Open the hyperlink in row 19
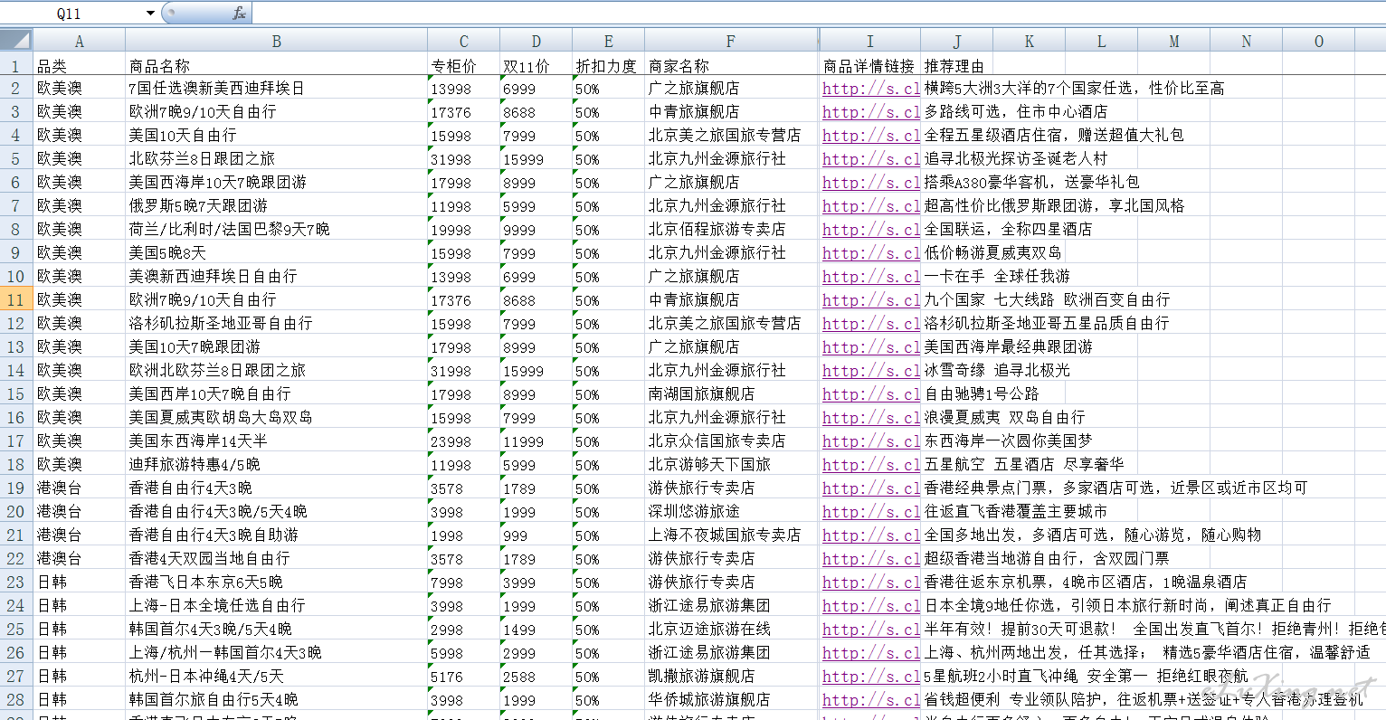Screen dimensions: 1386x720 pyautogui.click(x=870, y=488)
